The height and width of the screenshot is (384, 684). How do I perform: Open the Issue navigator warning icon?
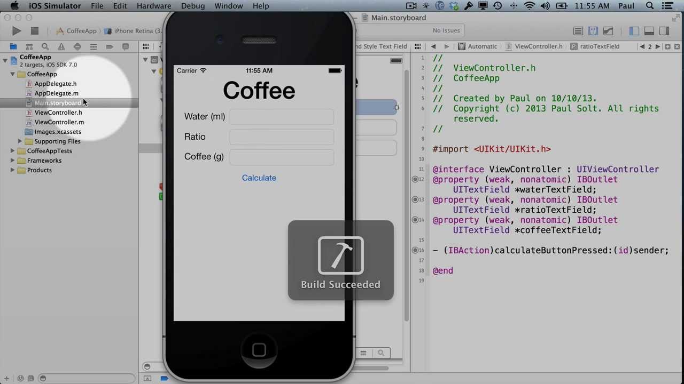[61, 47]
